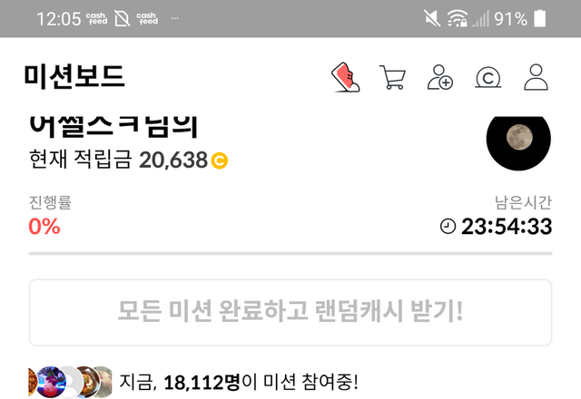Screen dimensions: 581x399
Task: Tap the 18,112명 participants text
Action: pyautogui.click(x=202, y=383)
